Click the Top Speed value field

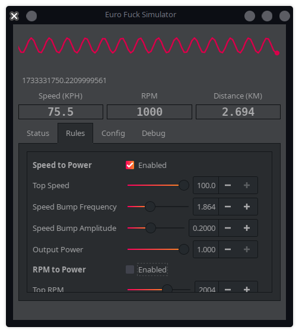(x=206, y=185)
